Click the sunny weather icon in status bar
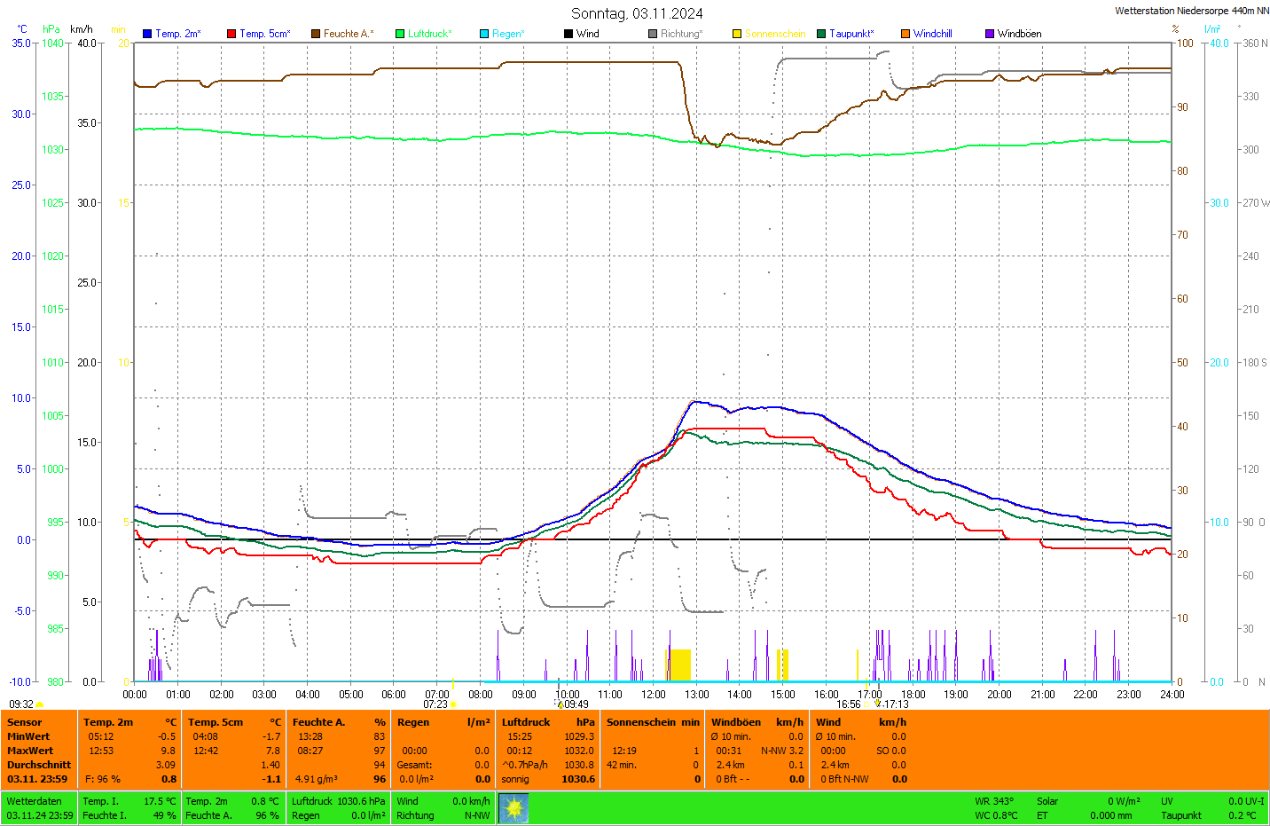 pyautogui.click(x=513, y=808)
